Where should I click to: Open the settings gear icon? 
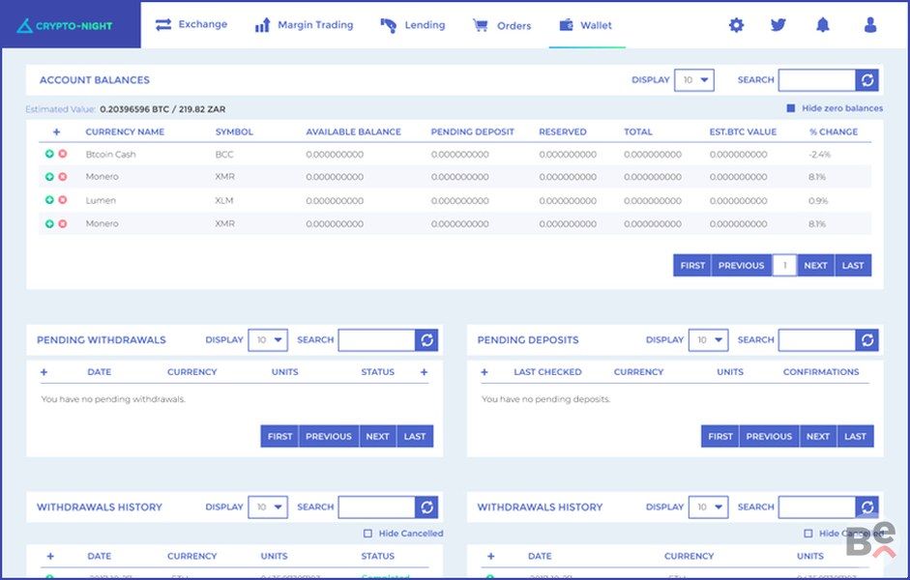click(x=736, y=25)
